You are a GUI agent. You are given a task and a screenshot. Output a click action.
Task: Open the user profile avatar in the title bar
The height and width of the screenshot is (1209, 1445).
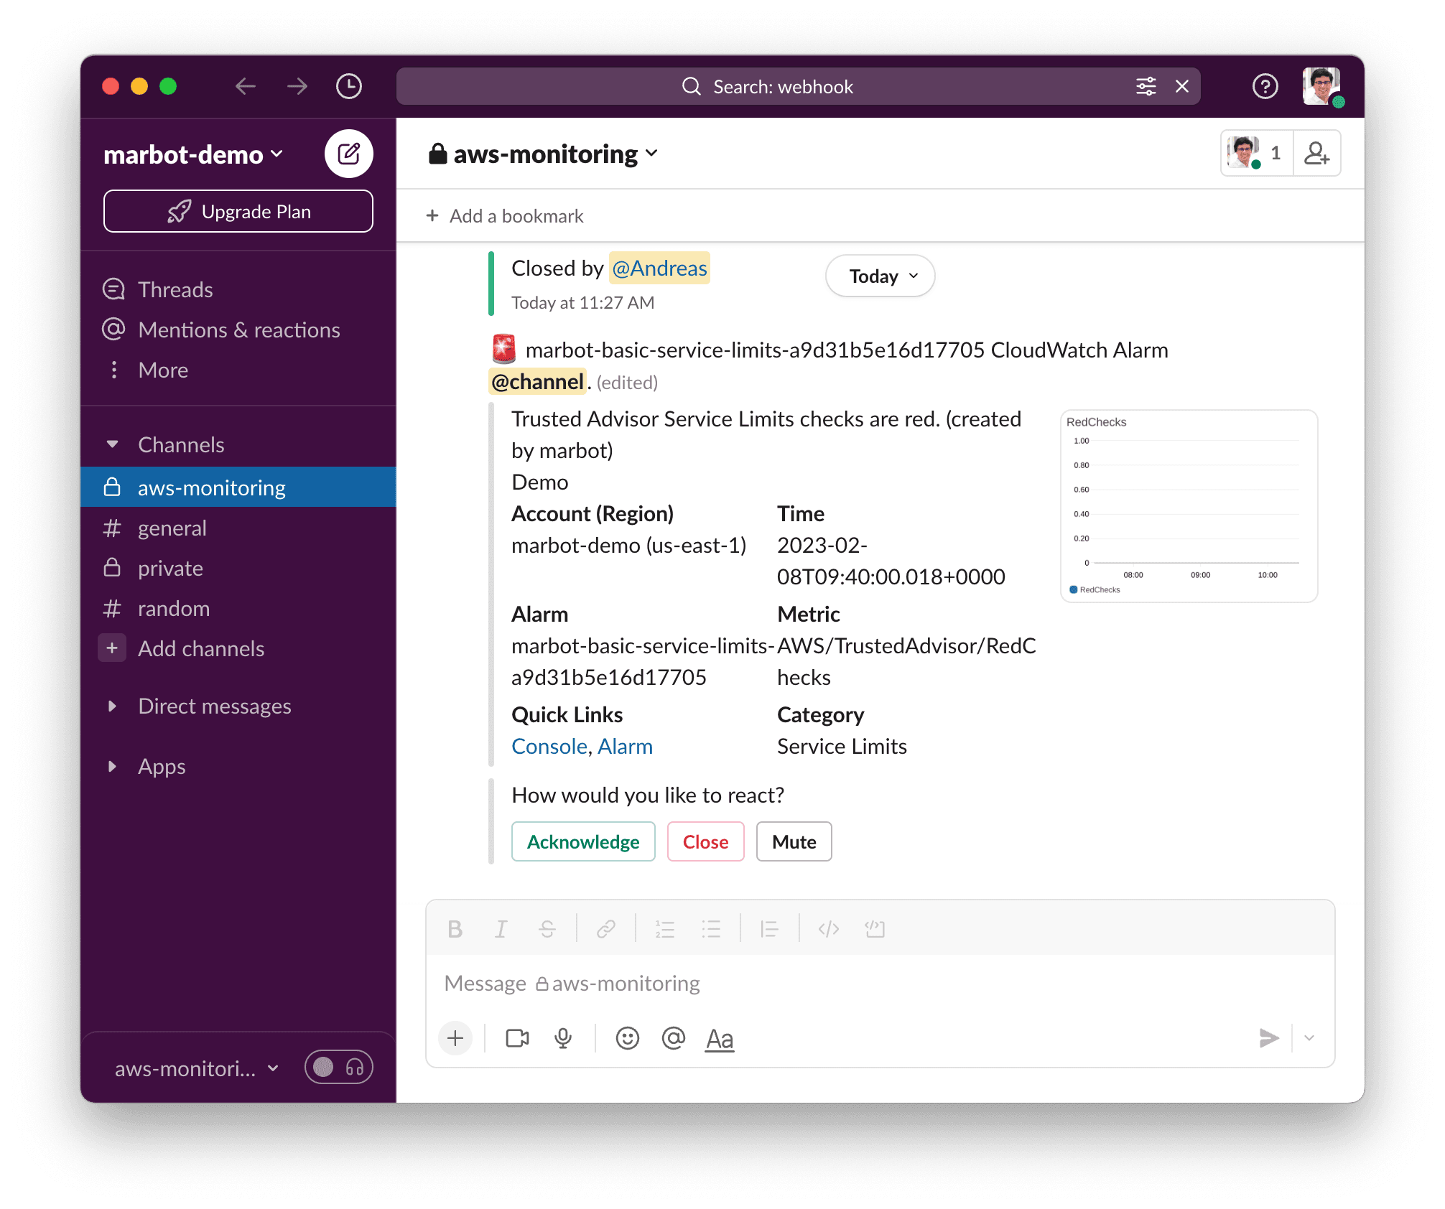pos(1322,87)
